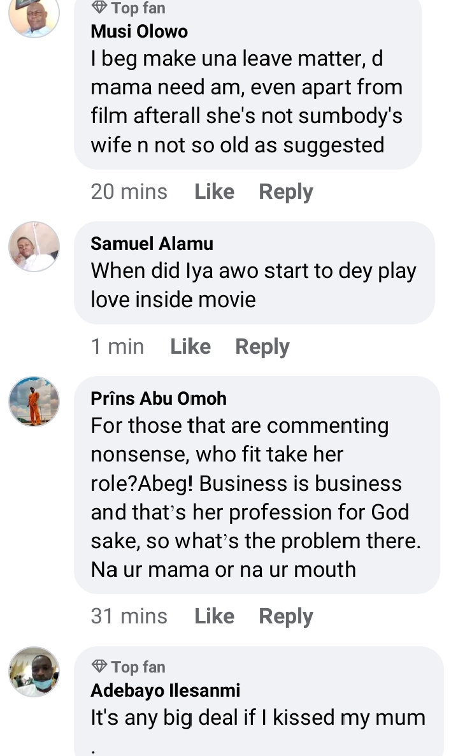
Task: Tap the Top fan diamond badge on Adebayo Ilesanmi's comment
Action: [99, 667]
